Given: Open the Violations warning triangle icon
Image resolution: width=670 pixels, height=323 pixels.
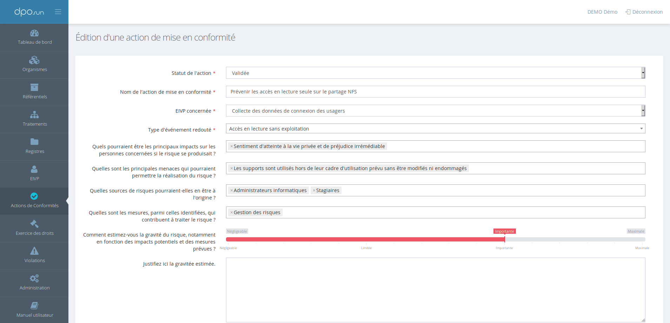Looking at the screenshot, I should pos(34,251).
